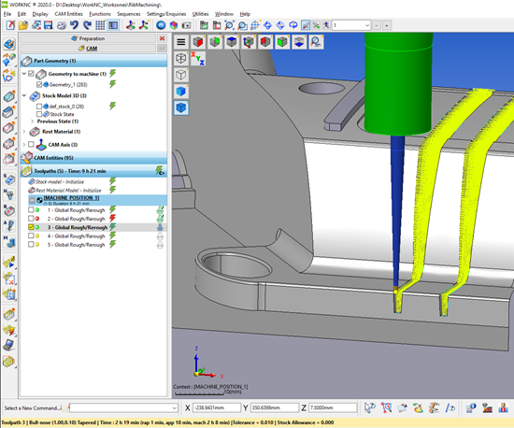
Task: Click the zoom window magnifier icon
Action: [229, 25]
